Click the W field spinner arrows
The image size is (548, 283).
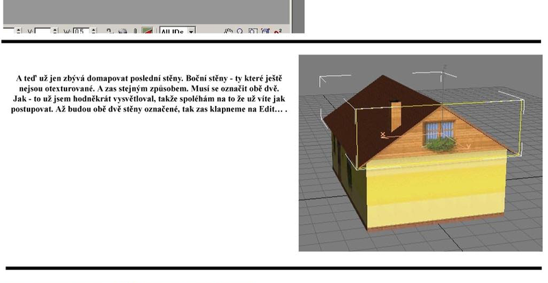click(92, 31)
